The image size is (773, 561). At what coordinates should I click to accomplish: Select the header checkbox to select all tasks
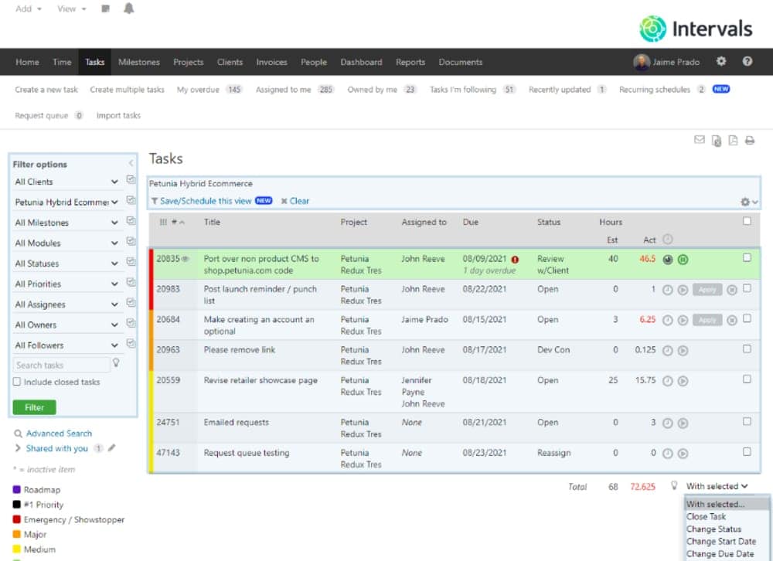pos(747,223)
